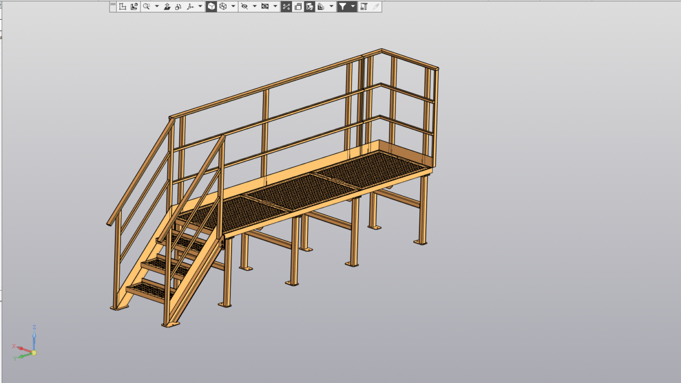Click the eyedropper icon in toolbar
Viewport: 681px width, 383px height.
click(x=376, y=6)
